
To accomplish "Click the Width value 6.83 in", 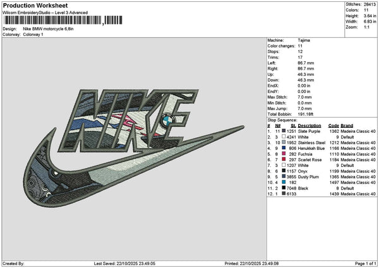I will tap(370, 21).
